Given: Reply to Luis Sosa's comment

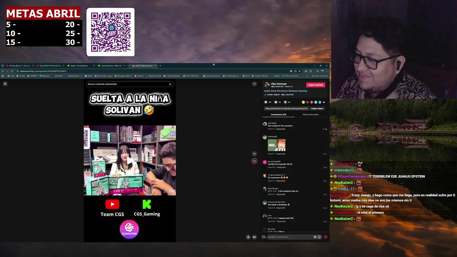Looking at the screenshot, I should (x=281, y=129).
